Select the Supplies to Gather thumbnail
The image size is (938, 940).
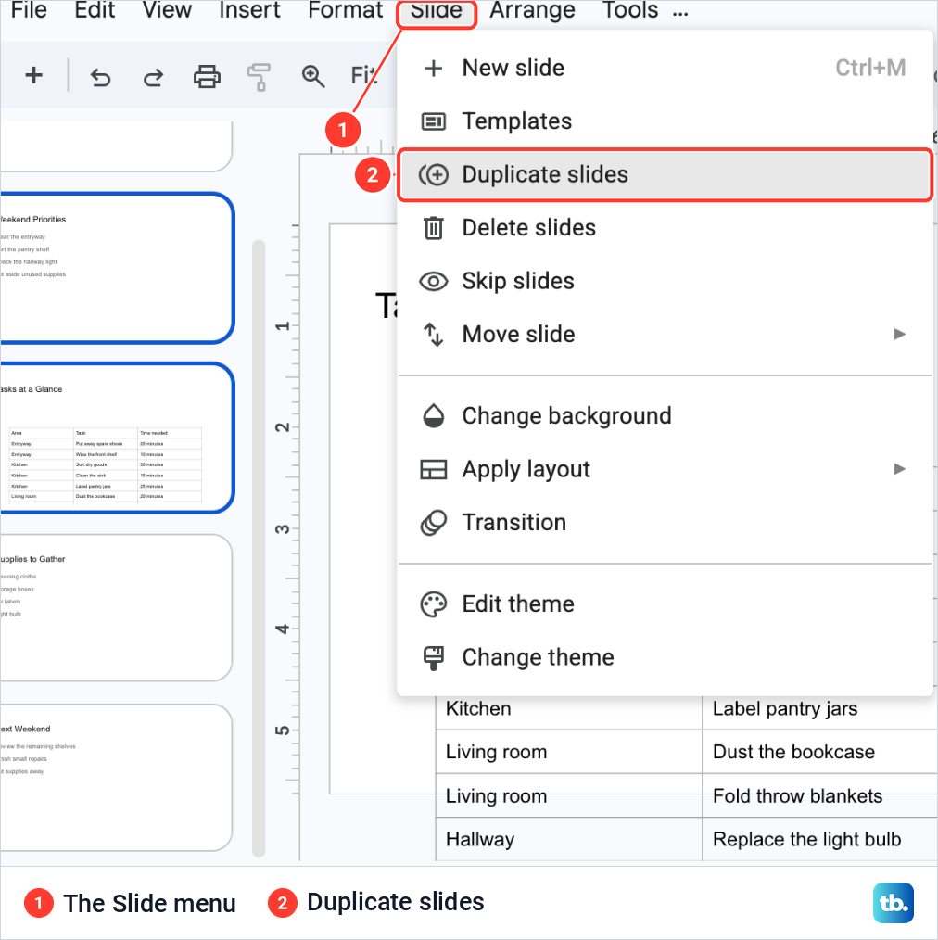coord(116,608)
